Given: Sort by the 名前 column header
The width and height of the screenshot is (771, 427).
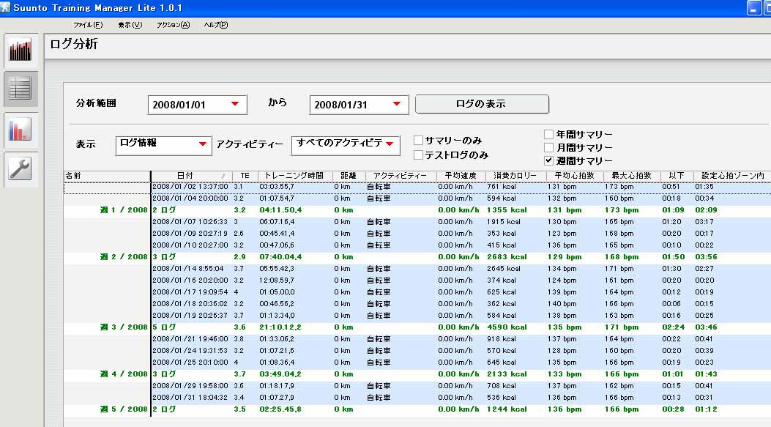Looking at the screenshot, I should click(x=107, y=176).
